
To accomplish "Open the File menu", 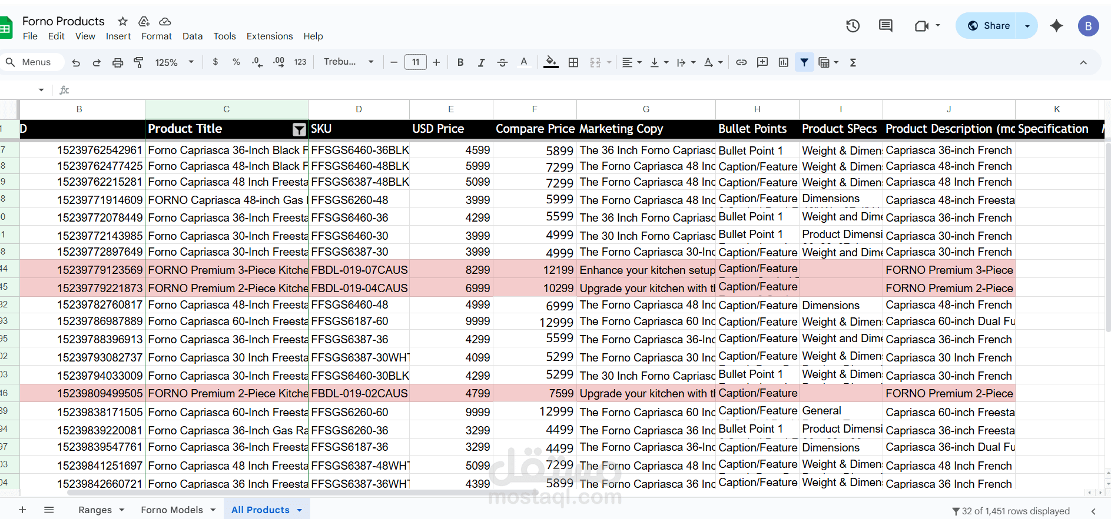I will (x=30, y=36).
